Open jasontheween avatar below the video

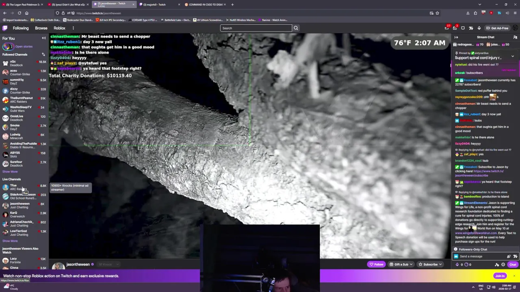click(x=58, y=266)
